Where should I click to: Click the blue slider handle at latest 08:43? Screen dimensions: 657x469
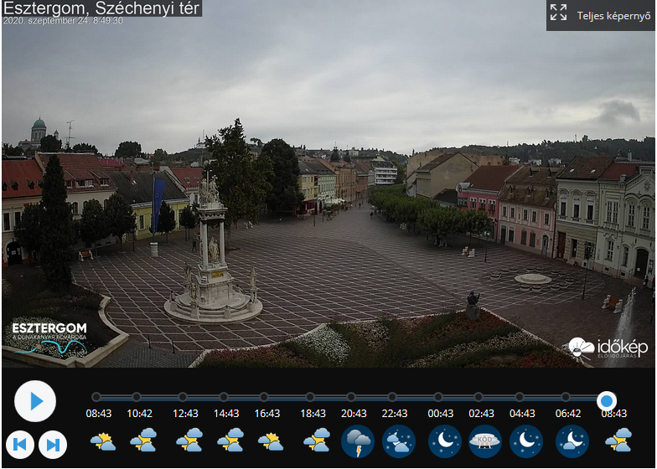[x=607, y=401]
